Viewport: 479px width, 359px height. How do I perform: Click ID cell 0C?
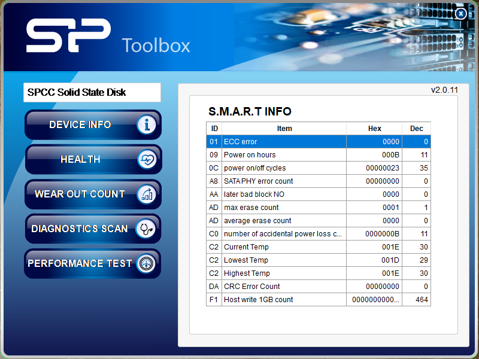point(214,168)
